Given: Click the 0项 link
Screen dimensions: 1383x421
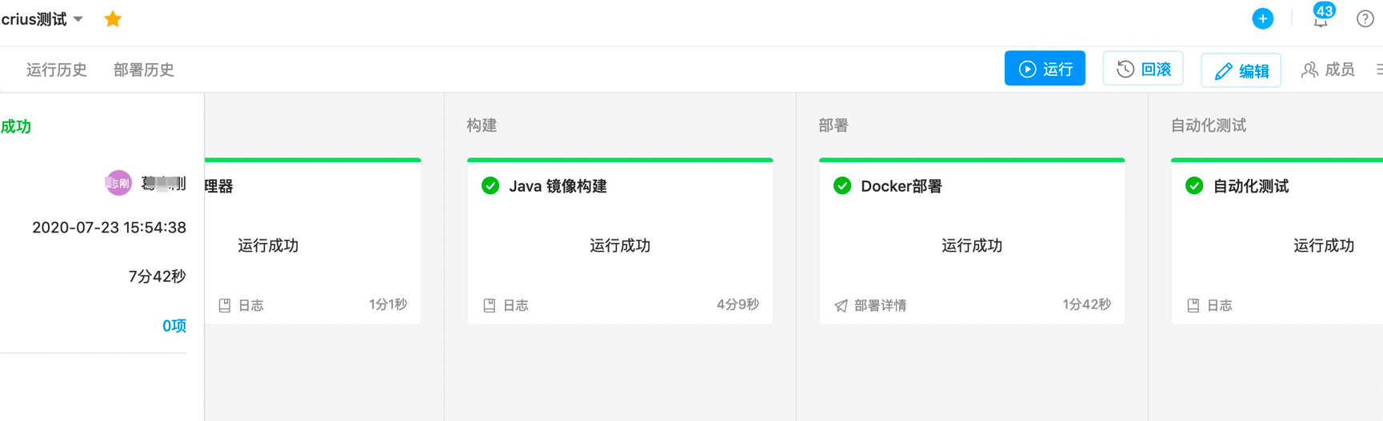Looking at the screenshot, I should coord(174,326).
